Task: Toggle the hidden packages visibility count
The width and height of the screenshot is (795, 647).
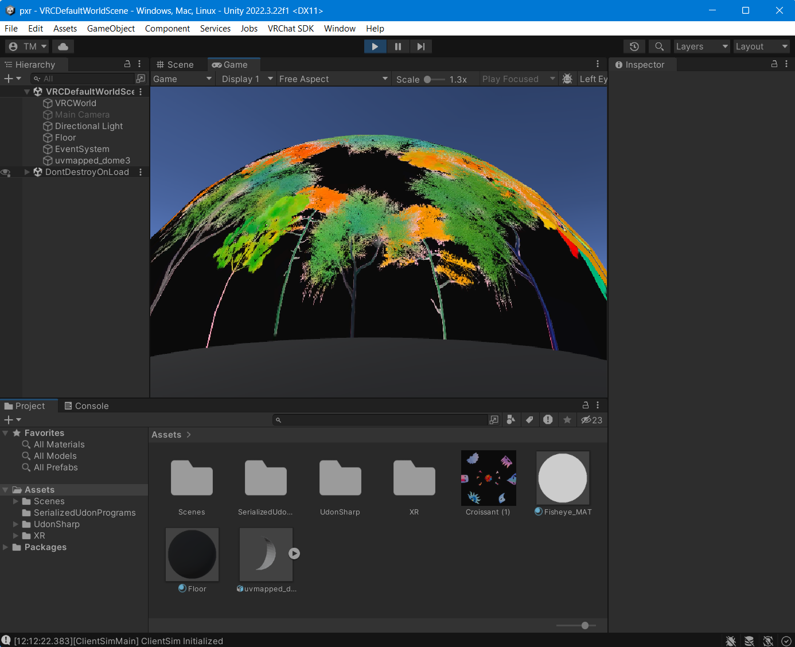Action: 591,420
